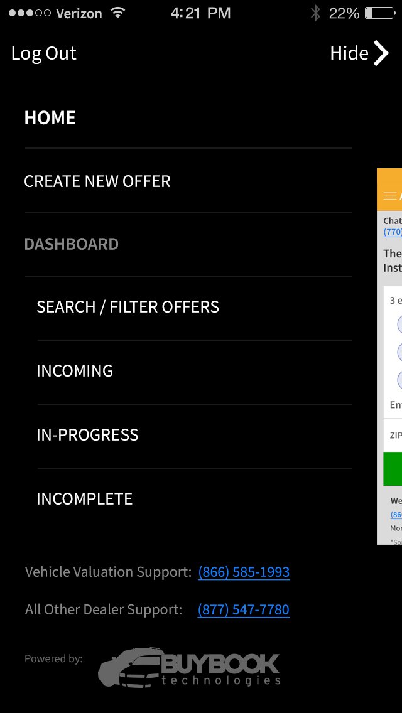Image resolution: width=402 pixels, height=713 pixels.
Task: Tap the Buybook Technologies car logo
Action: 189,668
